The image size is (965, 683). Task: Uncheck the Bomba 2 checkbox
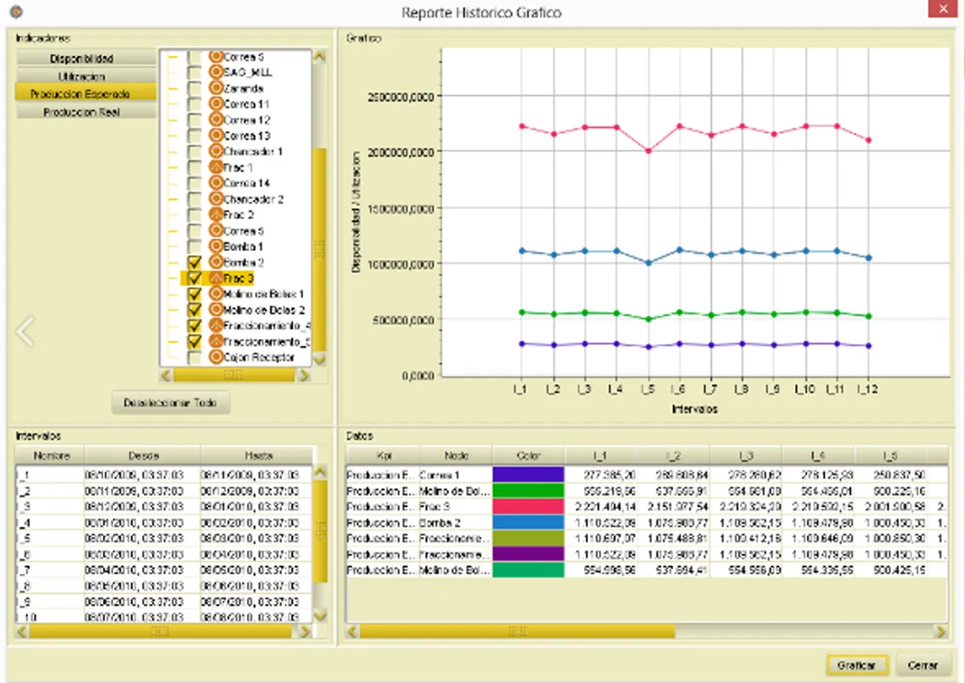(x=194, y=262)
